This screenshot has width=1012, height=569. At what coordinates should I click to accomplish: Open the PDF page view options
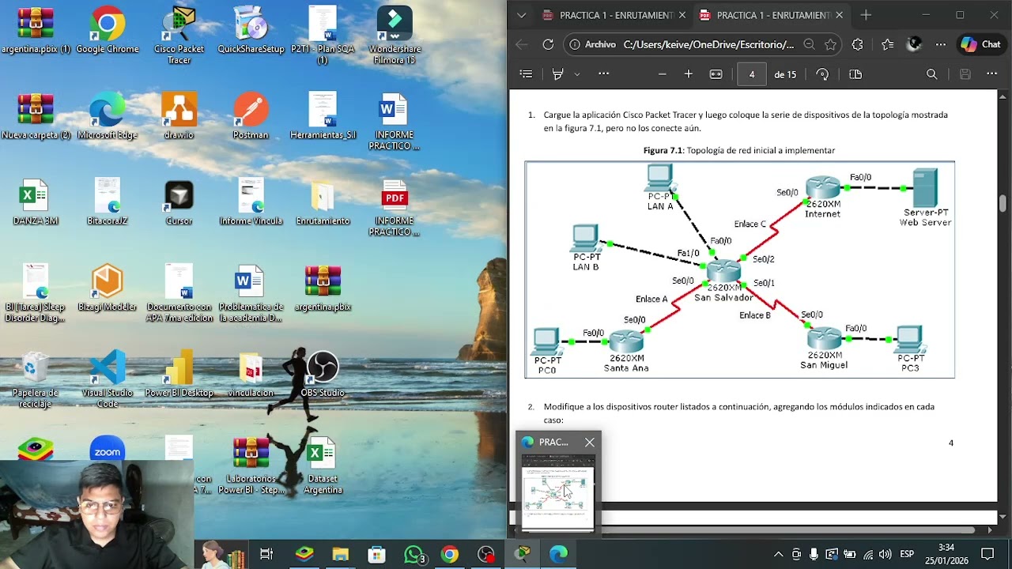[855, 74]
